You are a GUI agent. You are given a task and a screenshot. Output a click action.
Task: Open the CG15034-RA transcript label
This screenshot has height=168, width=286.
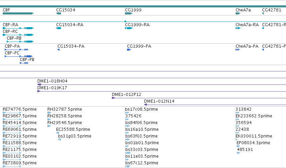tap(70, 25)
